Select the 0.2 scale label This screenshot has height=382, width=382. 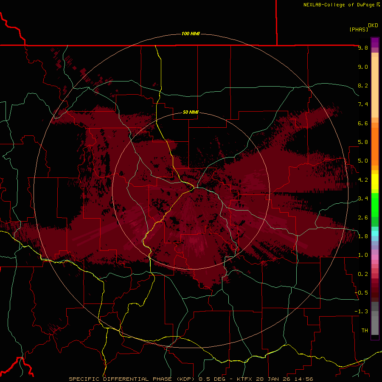coord(363,274)
